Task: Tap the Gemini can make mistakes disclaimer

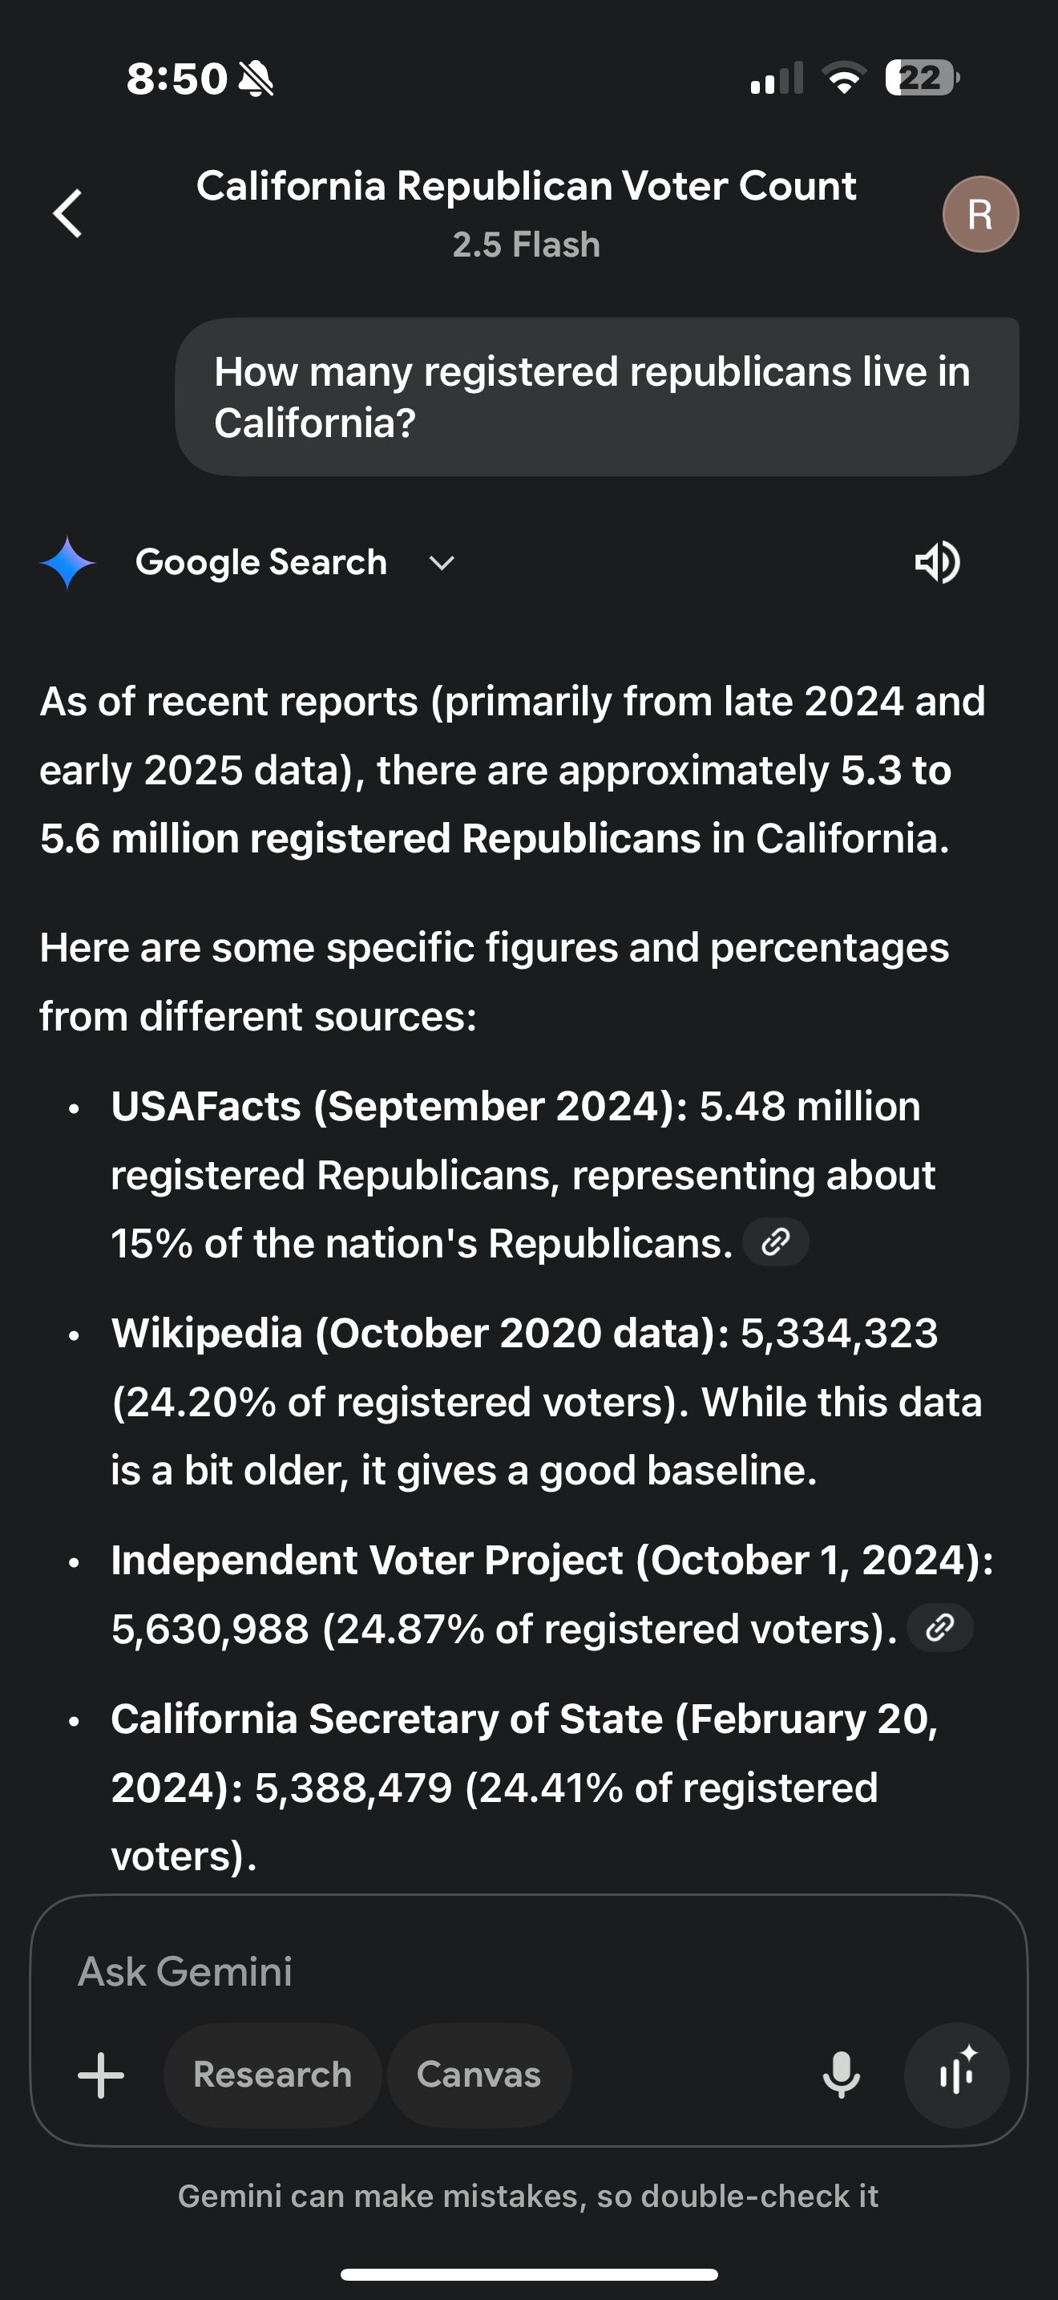Action: point(528,2196)
